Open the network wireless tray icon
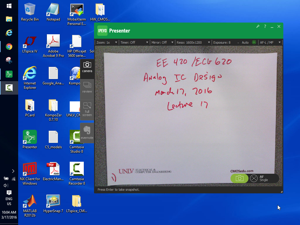Image resolution: width=300 pixels, height=225 pixels. pyautogui.click(x=13, y=179)
